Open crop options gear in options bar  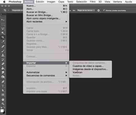pyautogui.click(x=98, y=10)
